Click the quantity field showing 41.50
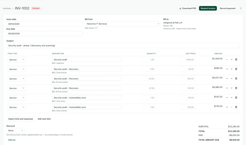 click(149, 88)
